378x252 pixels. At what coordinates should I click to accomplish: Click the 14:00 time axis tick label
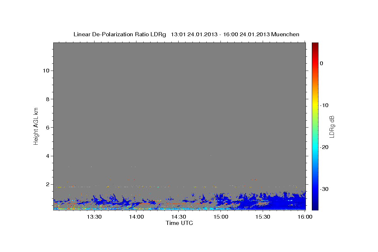click(x=136, y=217)
